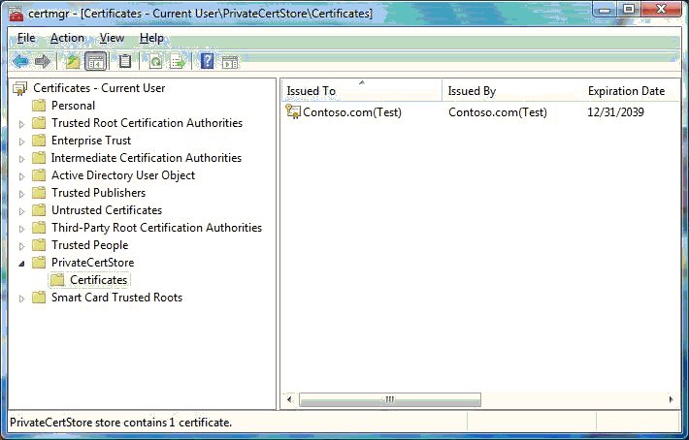Click the Trusted Root Certification Authorities folder icon
689x440 pixels.
(x=39, y=123)
